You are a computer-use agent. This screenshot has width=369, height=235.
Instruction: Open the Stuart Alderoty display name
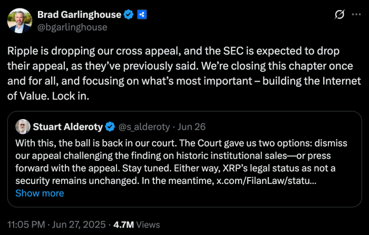tap(69, 126)
